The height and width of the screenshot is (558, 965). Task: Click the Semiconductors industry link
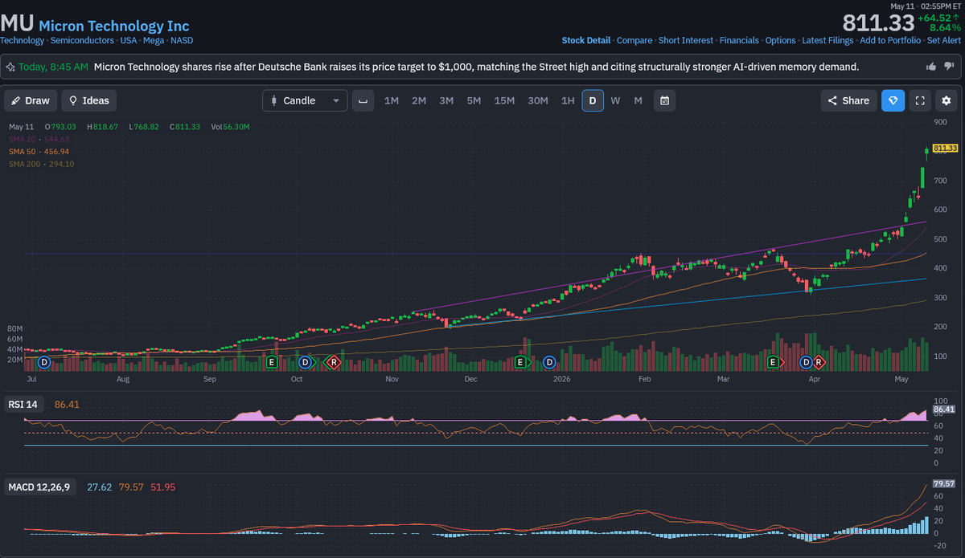81,40
